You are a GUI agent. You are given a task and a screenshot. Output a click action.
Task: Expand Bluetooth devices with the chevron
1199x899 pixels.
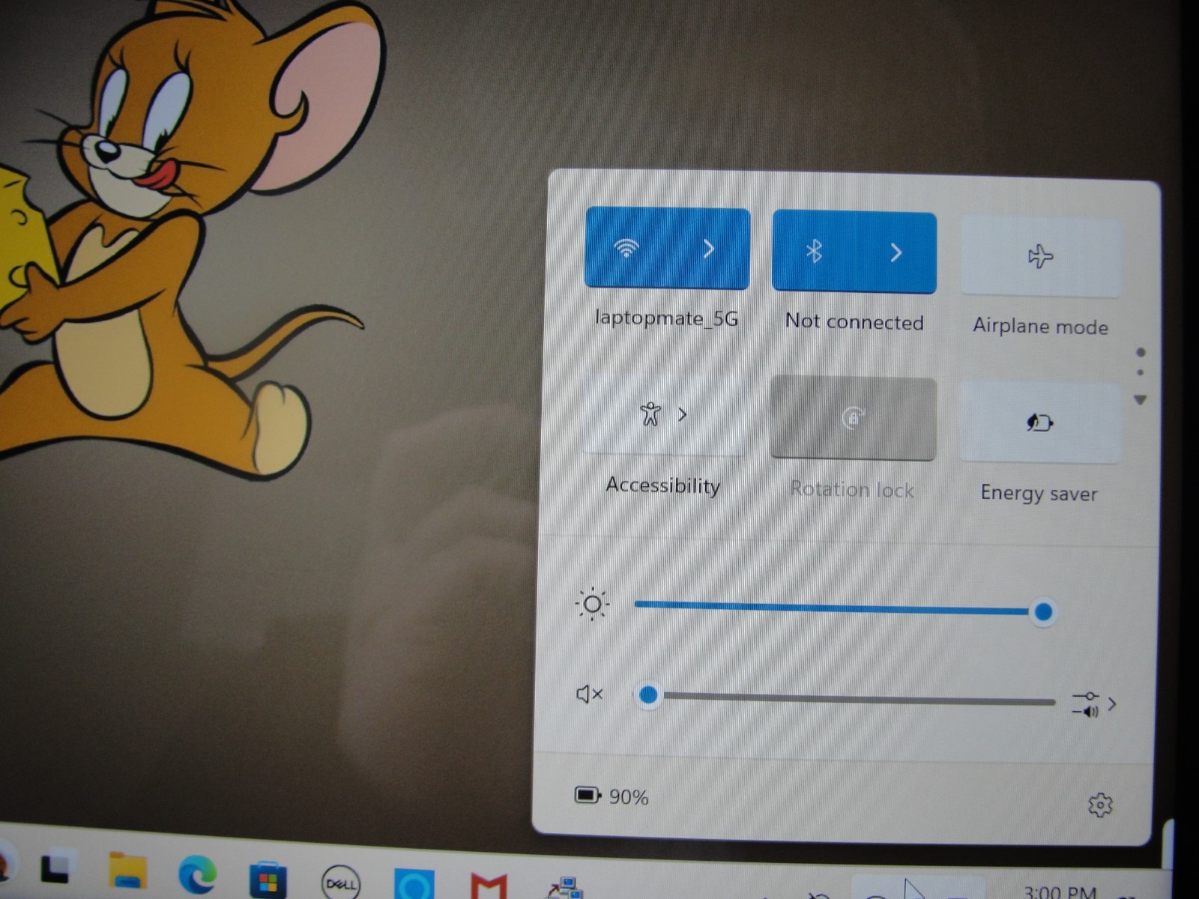click(896, 253)
